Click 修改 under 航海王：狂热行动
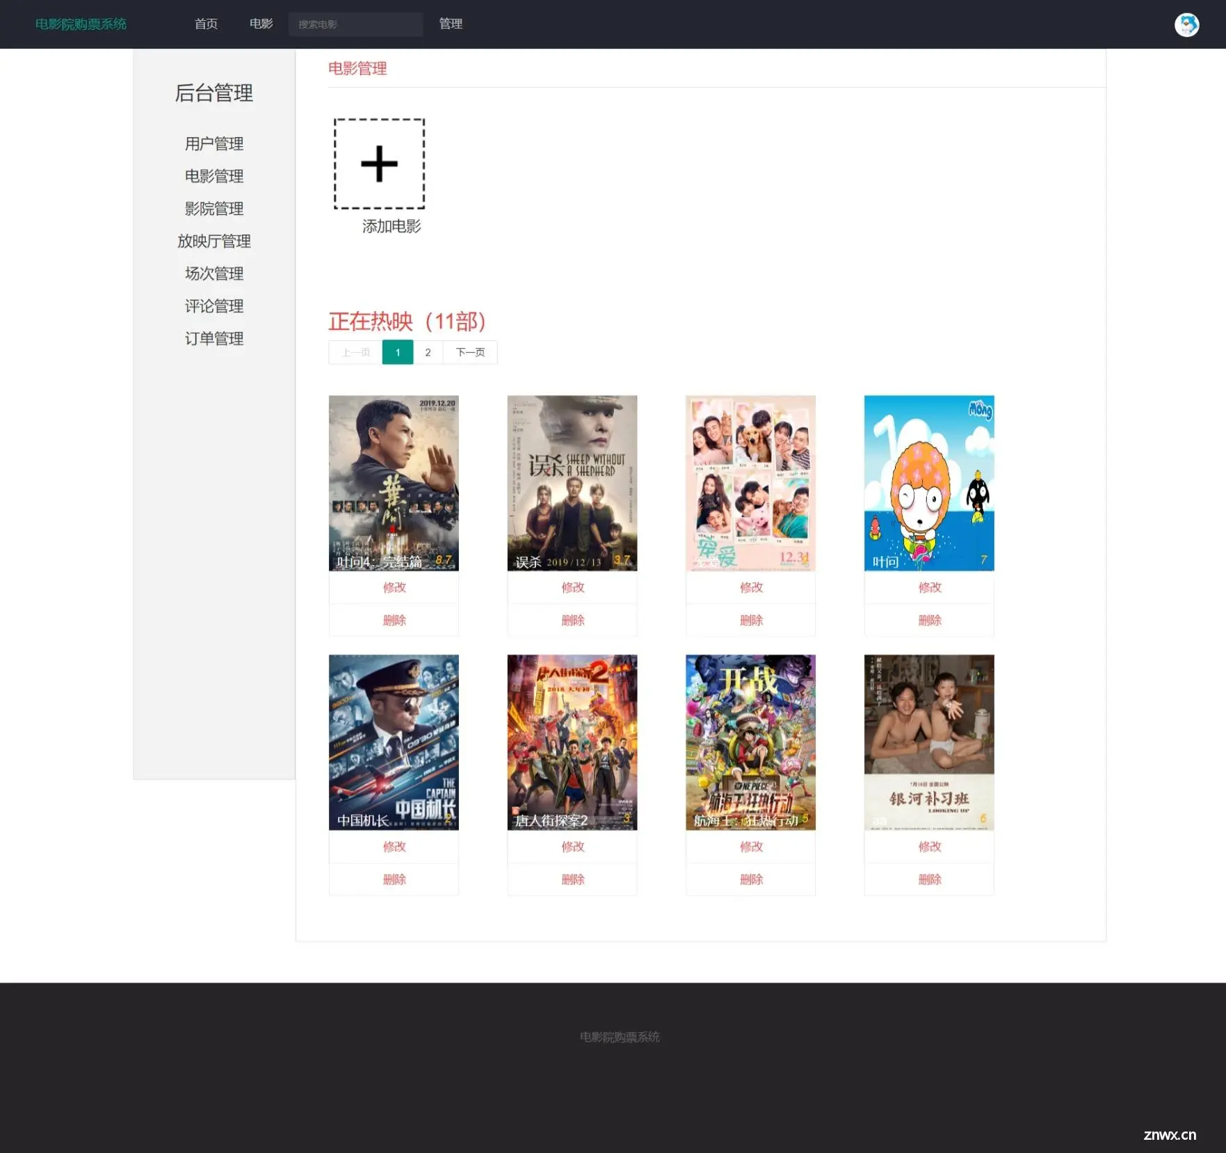Screen dimensions: 1226x1153 (750, 847)
